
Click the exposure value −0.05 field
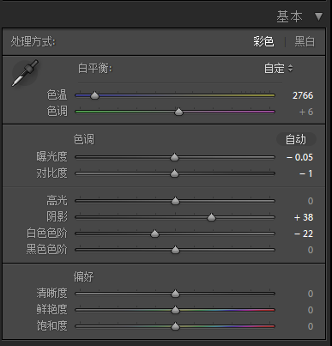(x=299, y=157)
